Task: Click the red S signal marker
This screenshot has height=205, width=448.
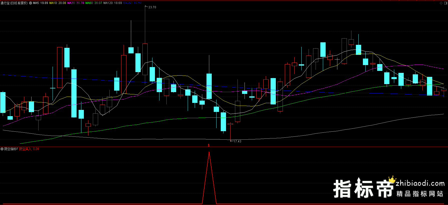Action: click(209, 145)
